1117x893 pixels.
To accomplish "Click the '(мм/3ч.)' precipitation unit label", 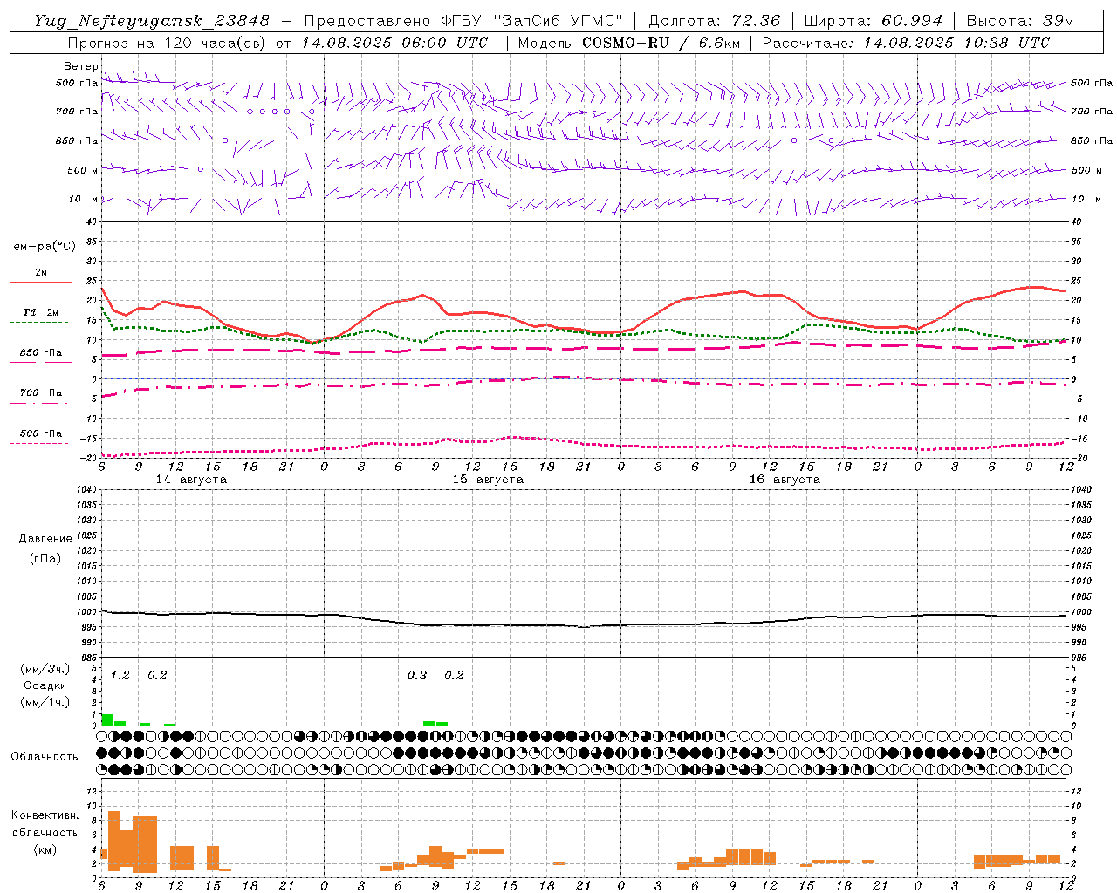I will [x=45, y=670].
